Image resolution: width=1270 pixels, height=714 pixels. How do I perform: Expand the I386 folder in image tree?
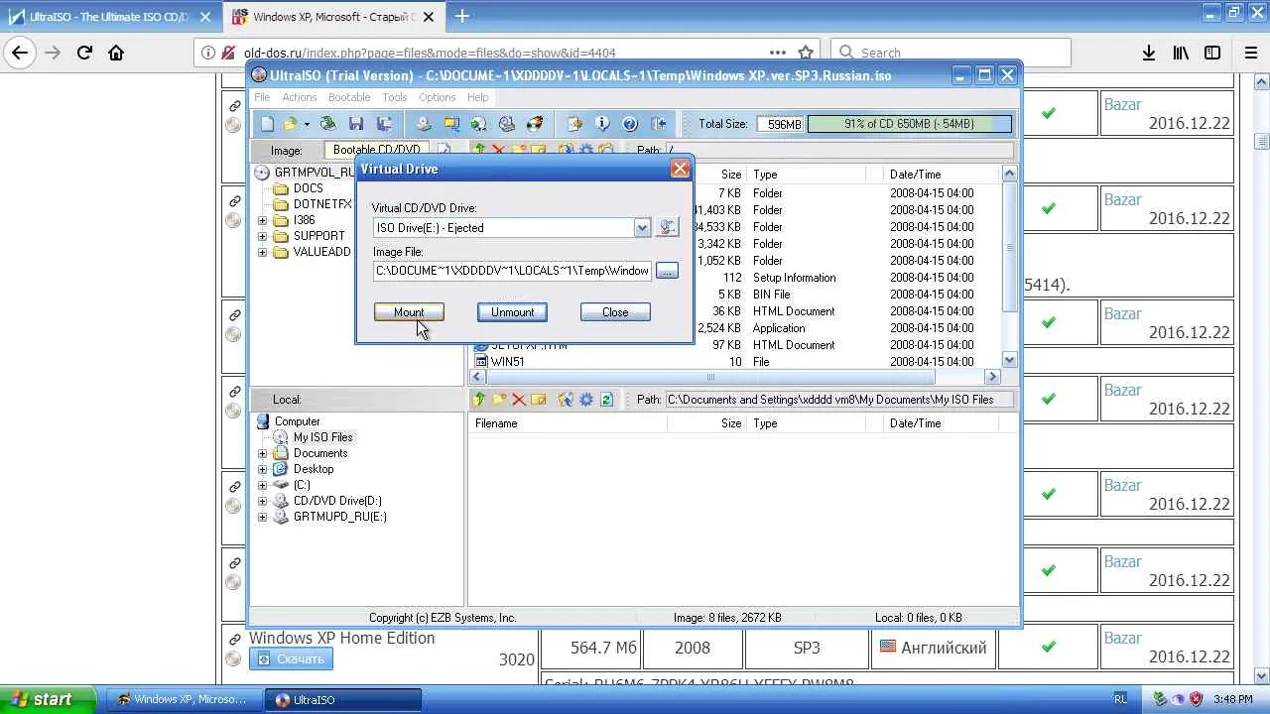[x=262, y=220]
